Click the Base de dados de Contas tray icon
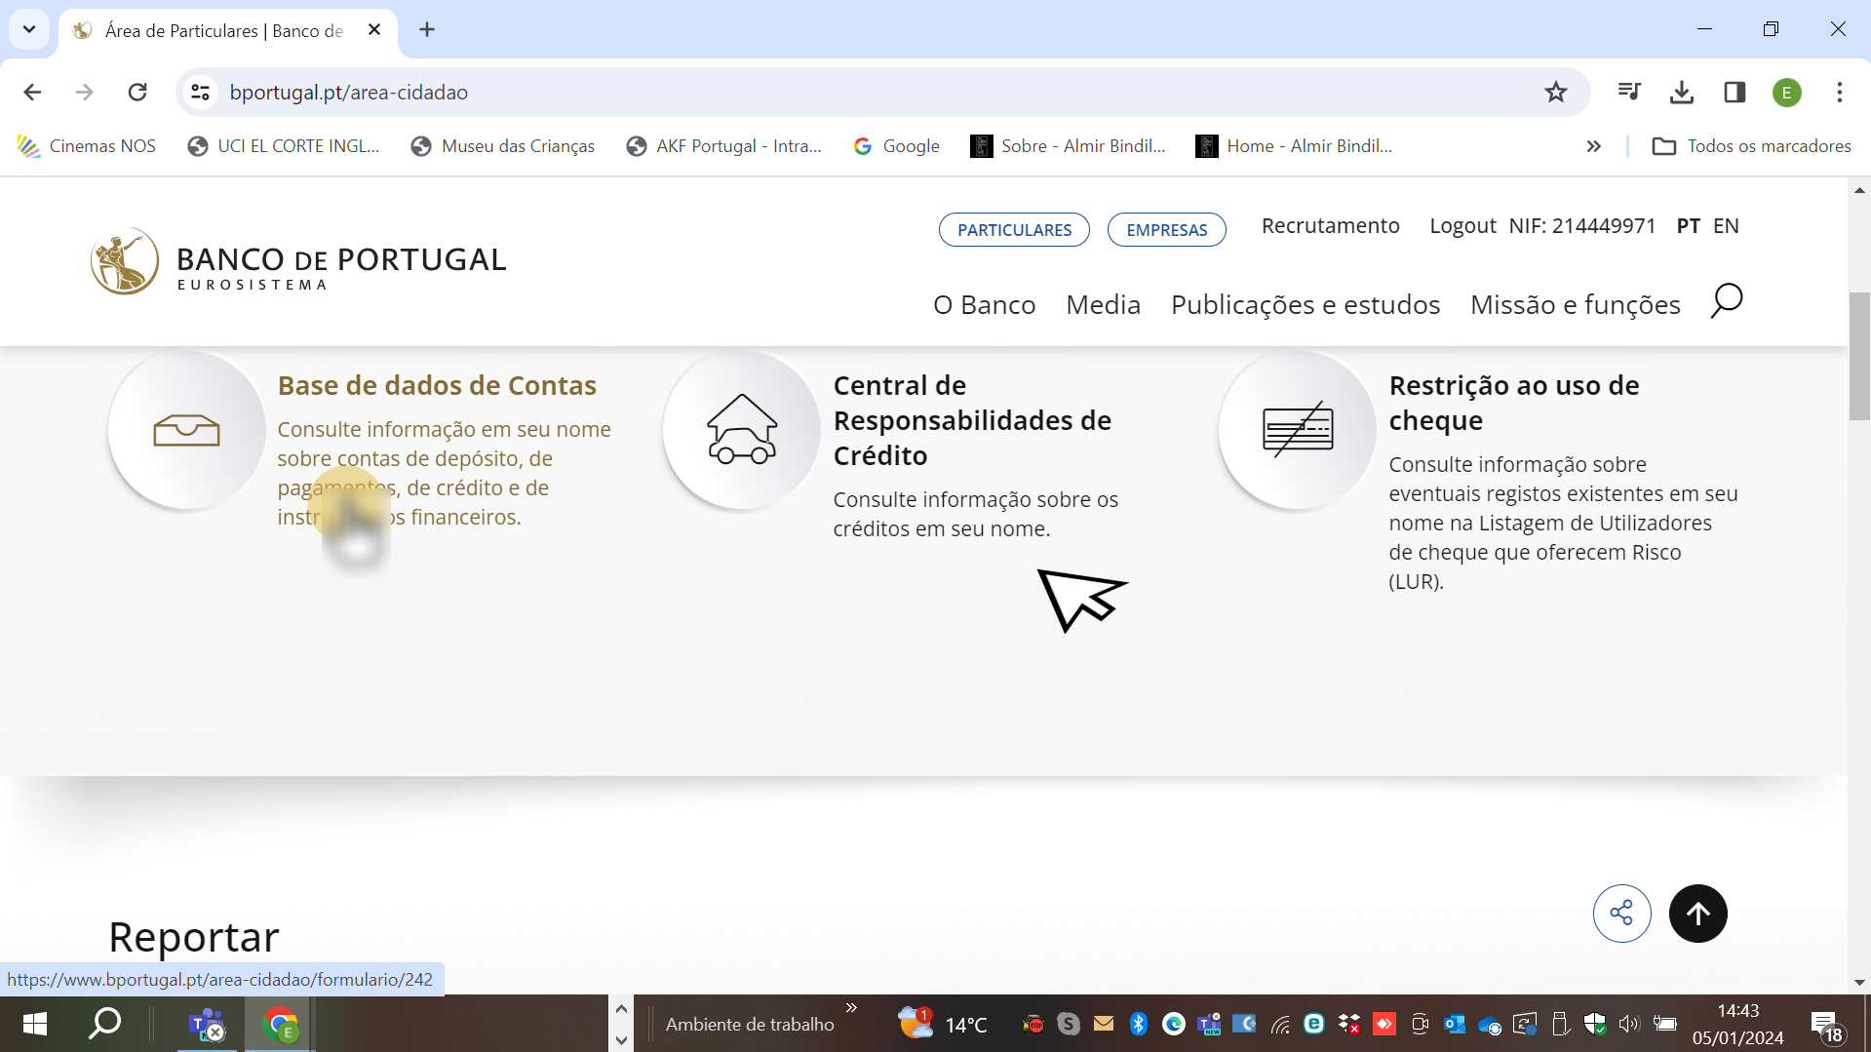 186,430
